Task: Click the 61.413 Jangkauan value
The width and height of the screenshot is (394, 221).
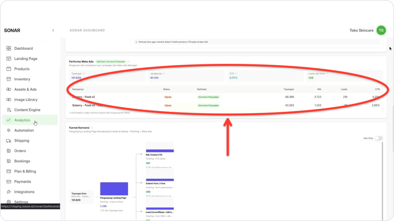Action: tap(154, 78)
